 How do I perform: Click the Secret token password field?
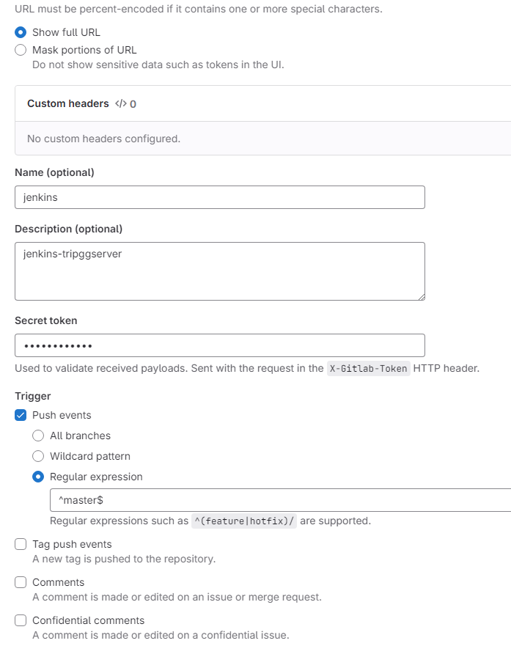point(220,345)
